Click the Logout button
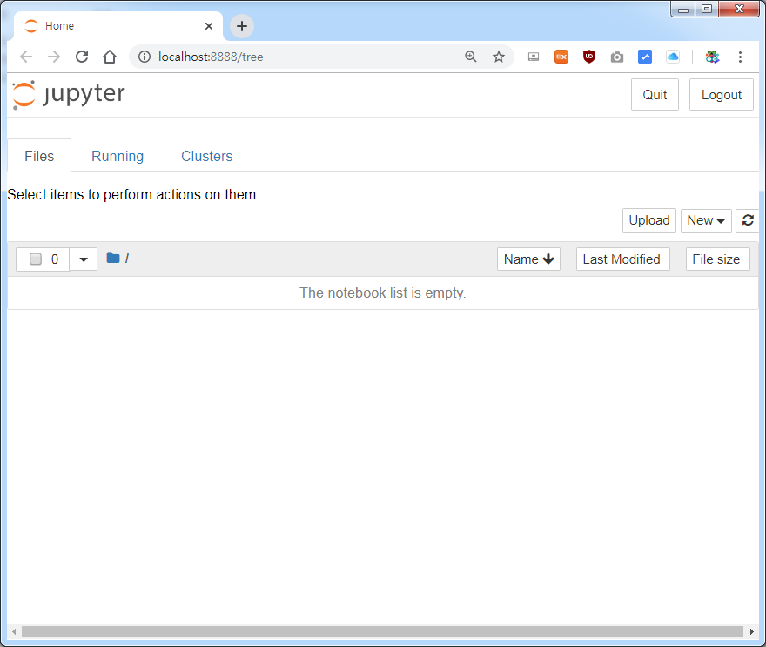766x647 pixels. (721, 94)
